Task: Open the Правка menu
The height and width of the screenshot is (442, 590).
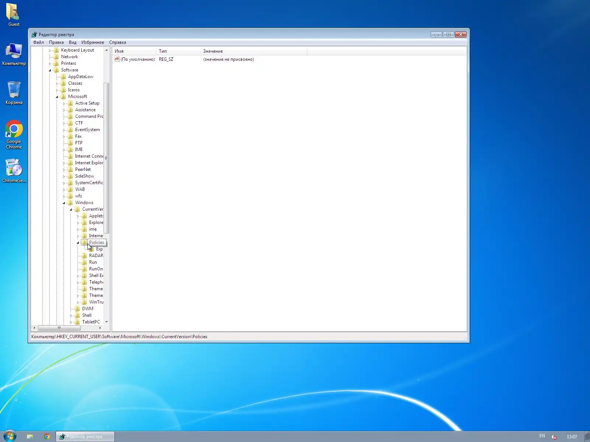Action: (x=56, y=42)
